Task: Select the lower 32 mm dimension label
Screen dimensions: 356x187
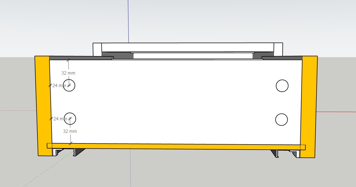Action: 70,131
